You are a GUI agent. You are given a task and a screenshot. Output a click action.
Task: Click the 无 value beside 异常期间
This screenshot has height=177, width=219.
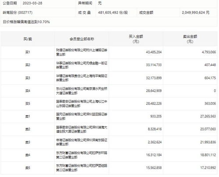(100, 3)
